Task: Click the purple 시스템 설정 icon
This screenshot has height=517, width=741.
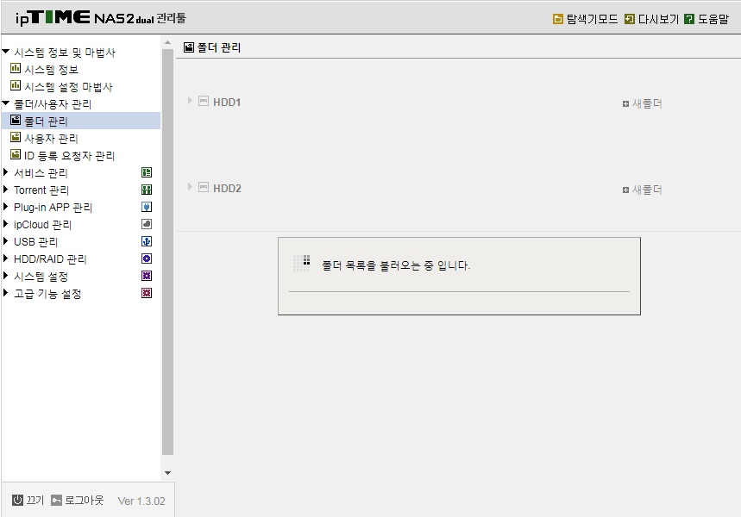Action: pyautogui.click(x=147, y=276)
